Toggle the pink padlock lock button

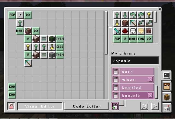click(11, 106)
